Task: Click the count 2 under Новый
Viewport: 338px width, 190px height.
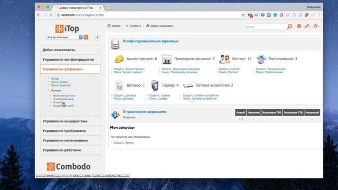Action: pyautogui.click(x=242, y=119)
